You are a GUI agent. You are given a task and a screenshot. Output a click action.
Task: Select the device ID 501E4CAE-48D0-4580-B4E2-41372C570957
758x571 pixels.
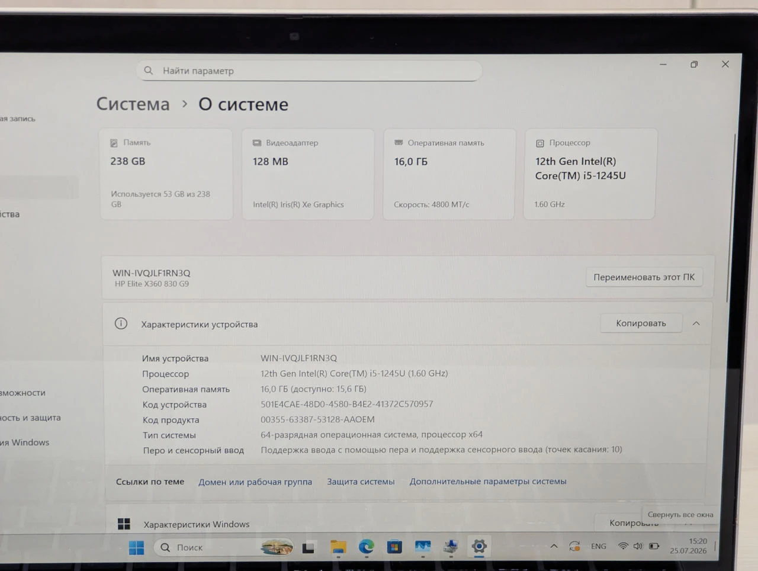[347, 404]
